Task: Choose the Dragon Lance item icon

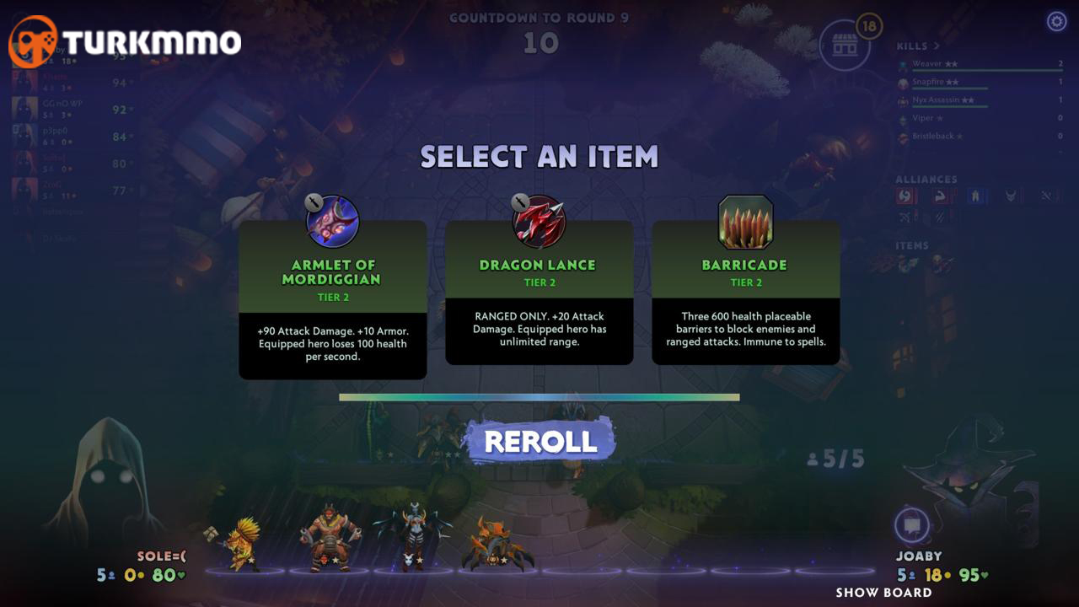Action: (x=539, y=222)
